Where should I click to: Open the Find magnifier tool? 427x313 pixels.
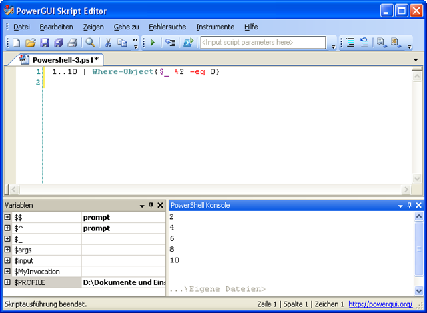pyautogui.click(x=91, y=43)
